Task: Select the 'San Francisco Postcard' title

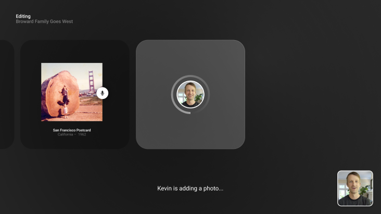Action: [72, 130]
